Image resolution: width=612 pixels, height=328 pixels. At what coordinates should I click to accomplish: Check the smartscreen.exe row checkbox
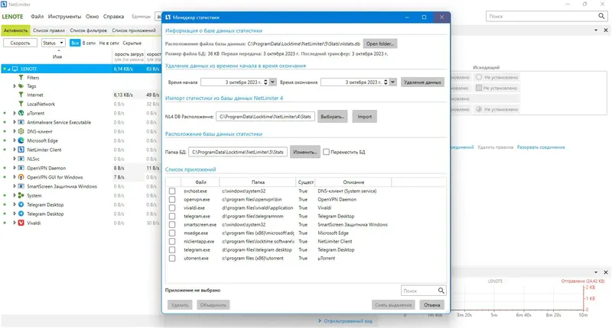[172, 224]
